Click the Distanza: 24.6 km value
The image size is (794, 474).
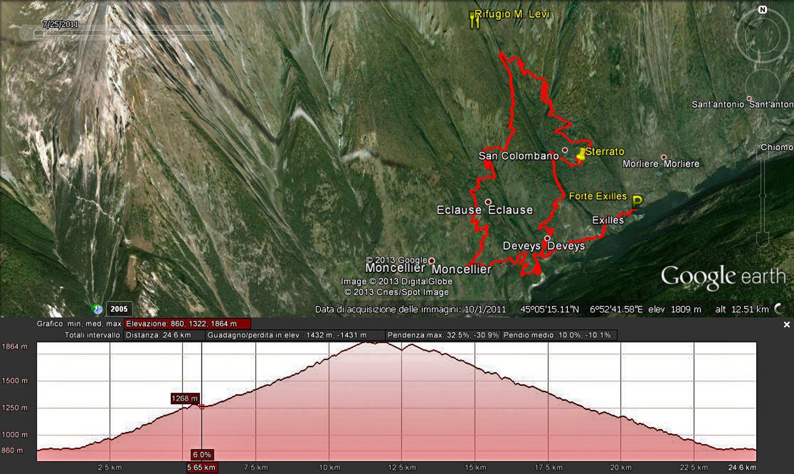coord(164,335)
